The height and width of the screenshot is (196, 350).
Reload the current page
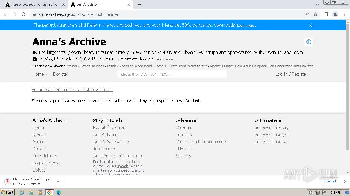pos(24,14)
